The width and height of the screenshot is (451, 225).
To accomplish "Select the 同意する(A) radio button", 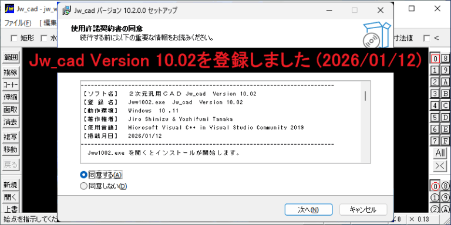I will pyautogui.click(x=101, y=175).
